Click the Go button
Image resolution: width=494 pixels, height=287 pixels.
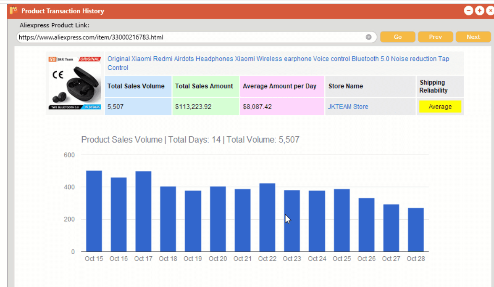[397, 37]
